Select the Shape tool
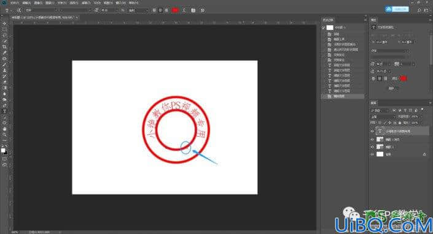433x234 pixels. [4, 123]
